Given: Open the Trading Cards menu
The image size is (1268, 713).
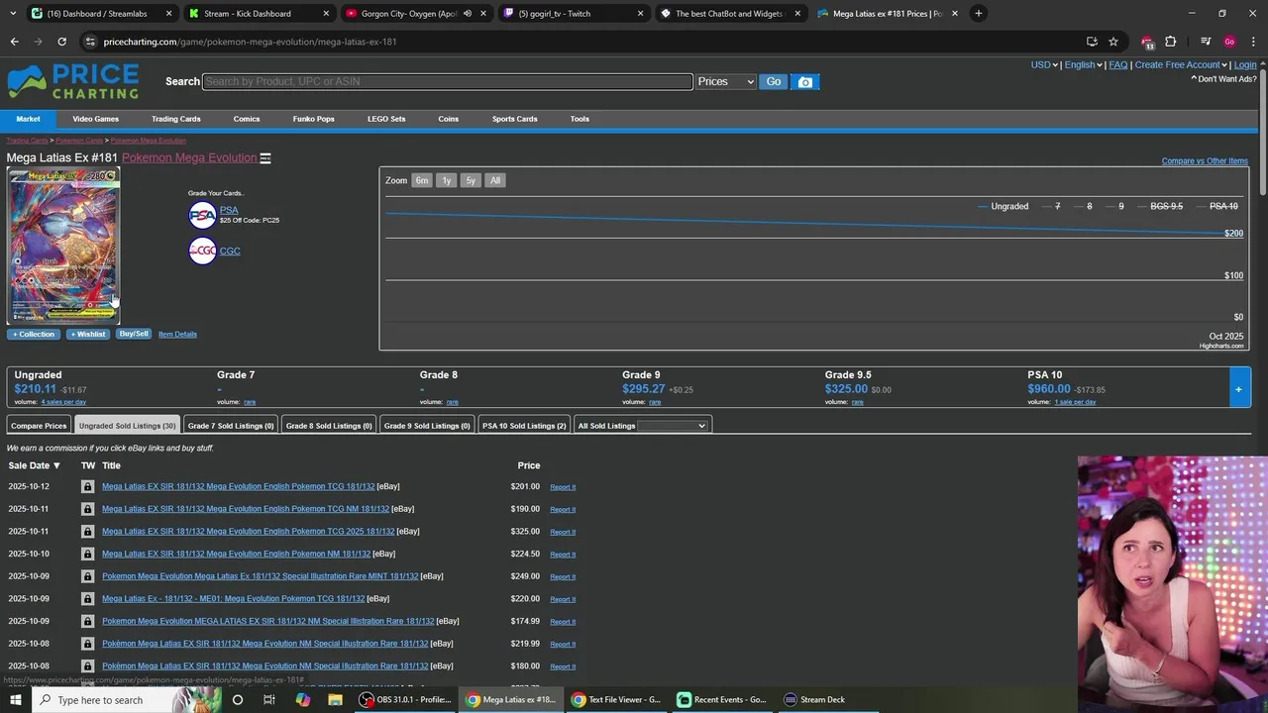Looking at the screenshot, I should [x=176, y=119].
